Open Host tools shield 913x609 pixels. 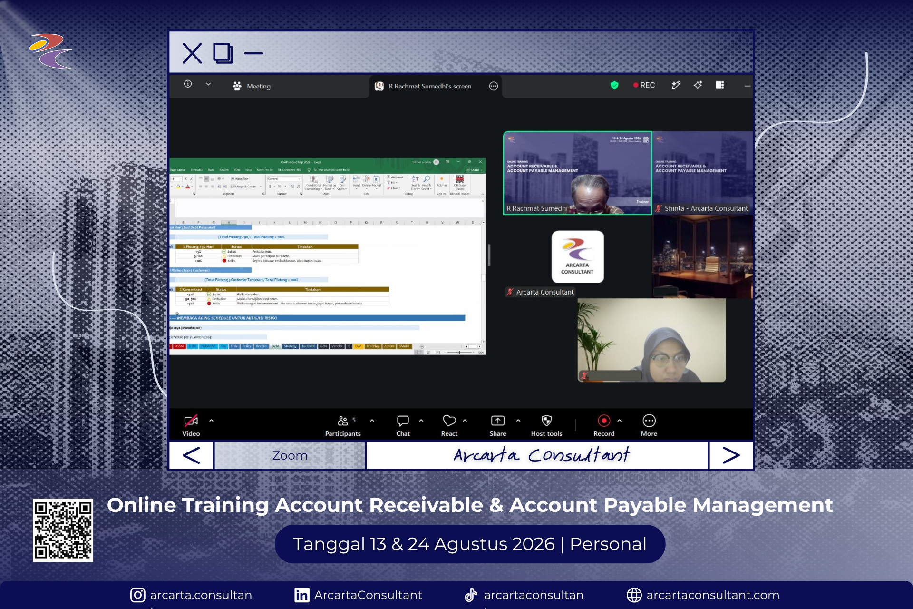coord(547,425)
